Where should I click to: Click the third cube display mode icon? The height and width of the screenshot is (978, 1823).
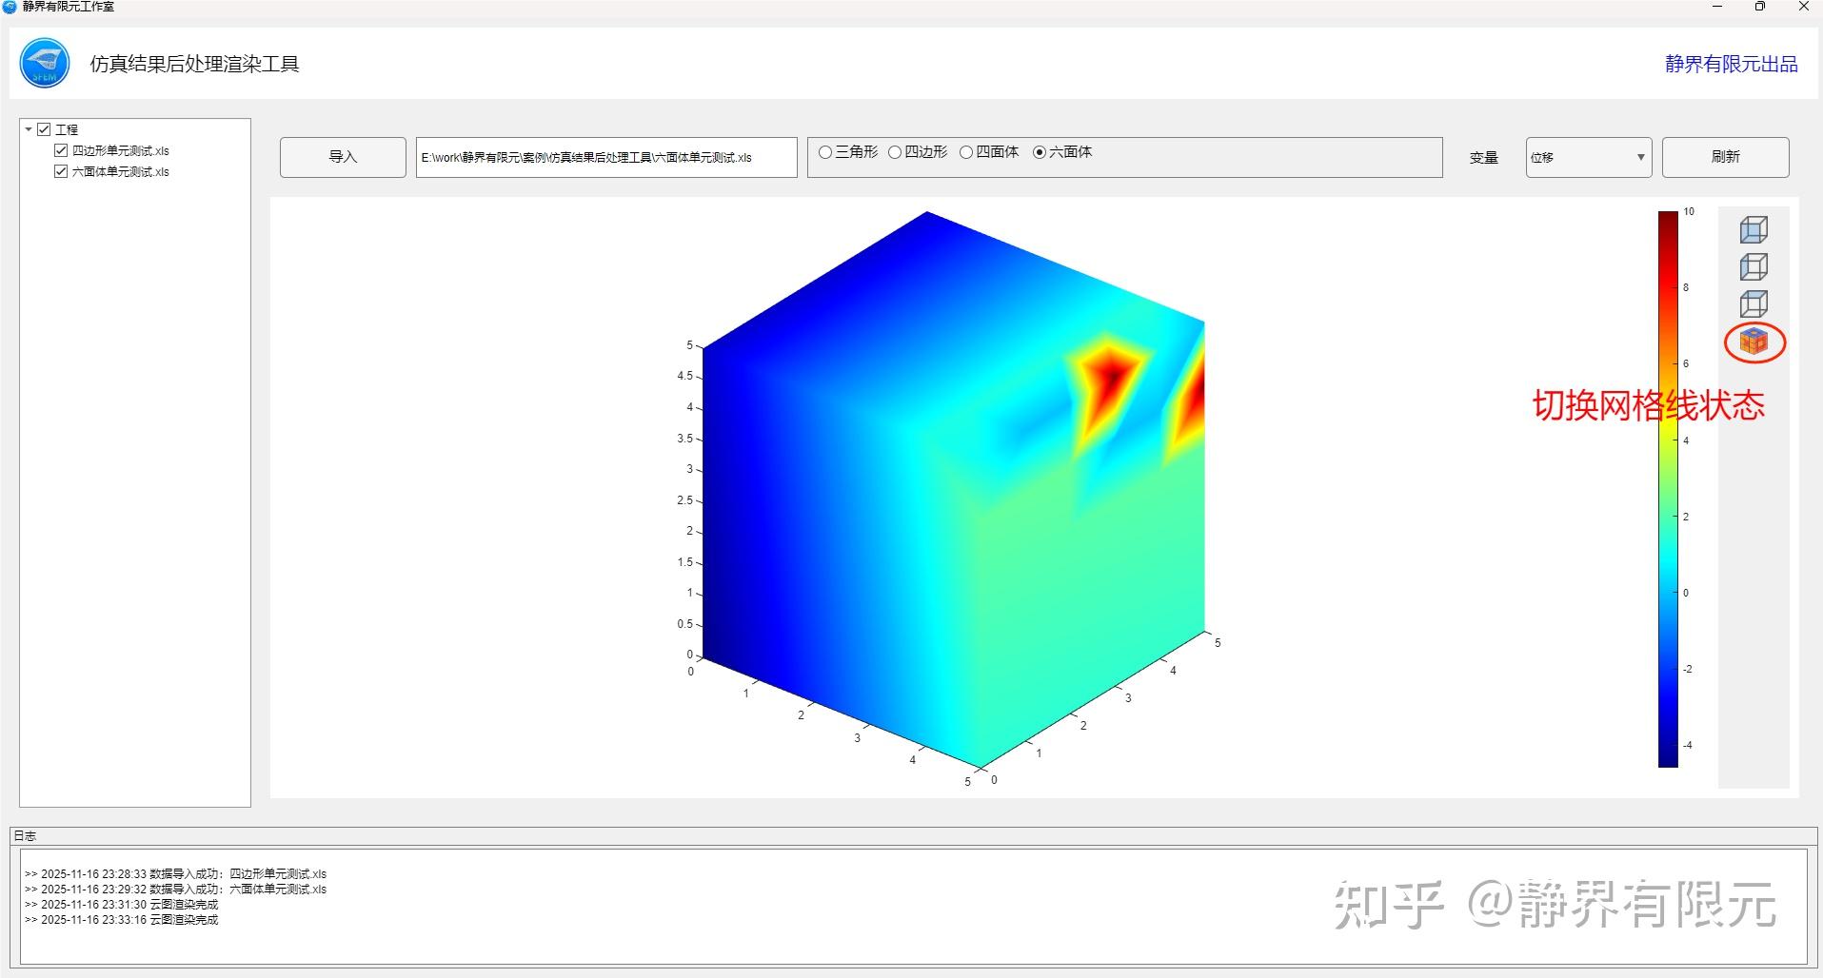click(1754, 304)
